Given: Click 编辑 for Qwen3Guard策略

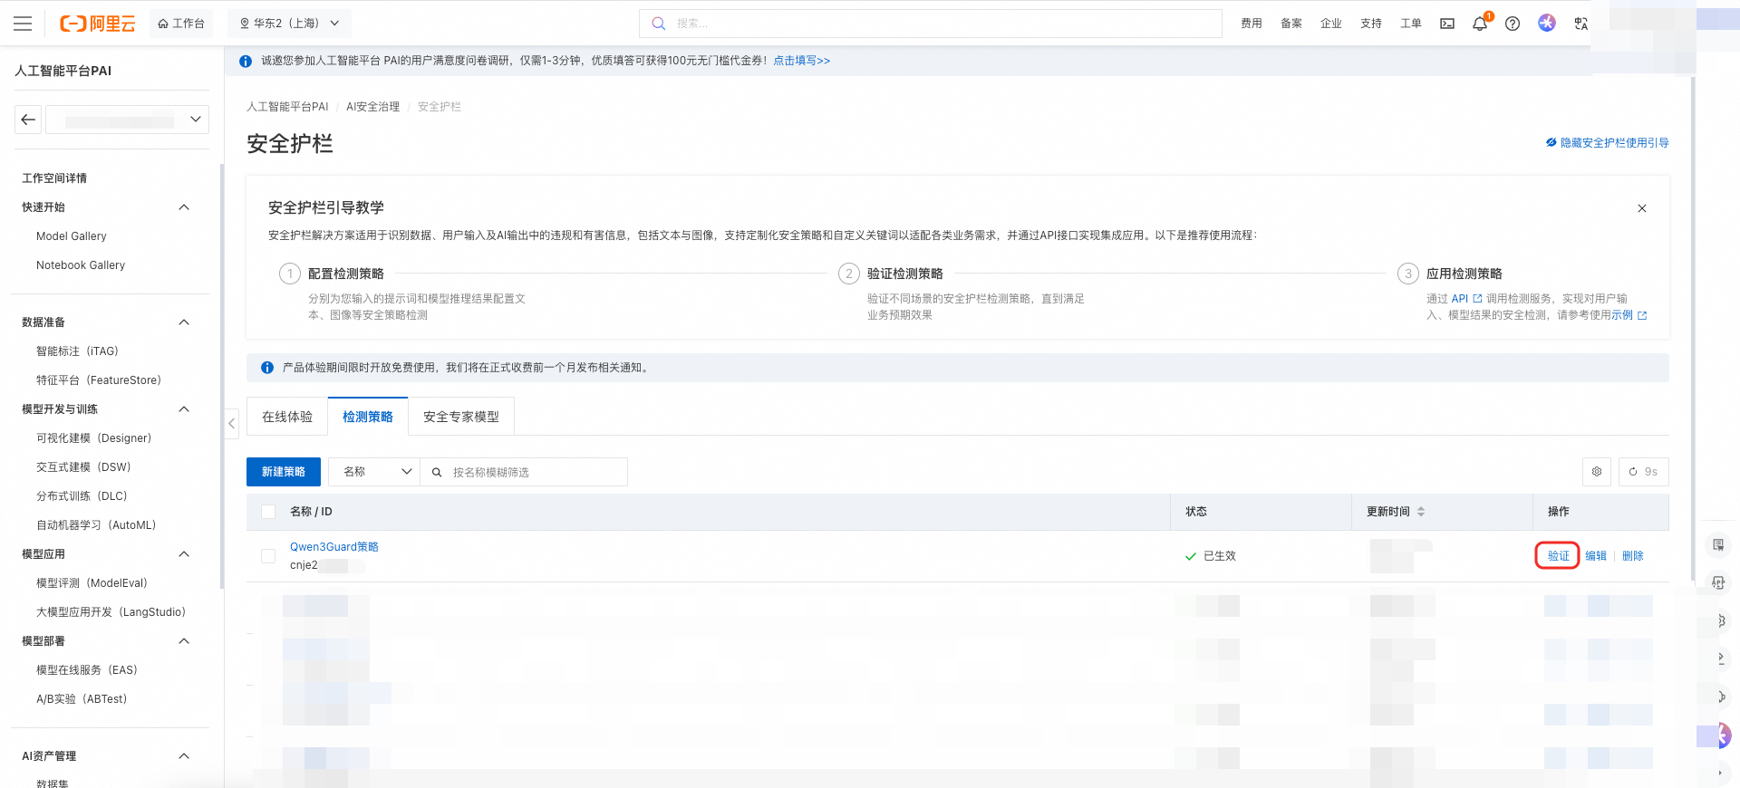Looking at the screenshot, I should click(x=1596, y=556).
